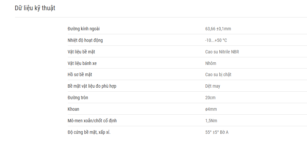This screenshot has height=145, width=307.
Task: Select the 'Vật liệu bánh xe' label
Action: click(82, 63)
